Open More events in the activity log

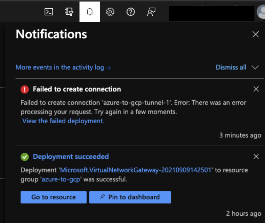(63, 67)
